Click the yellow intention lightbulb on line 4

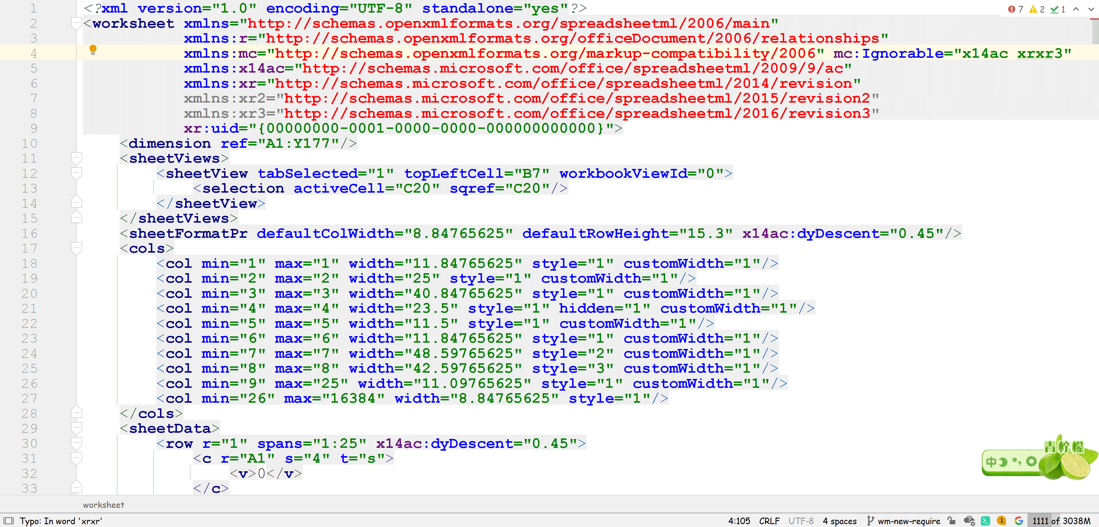(x=92, y=50)
